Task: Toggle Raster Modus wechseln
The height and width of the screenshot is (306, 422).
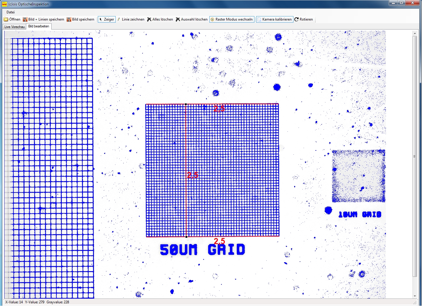Action: tap(232, 19)
